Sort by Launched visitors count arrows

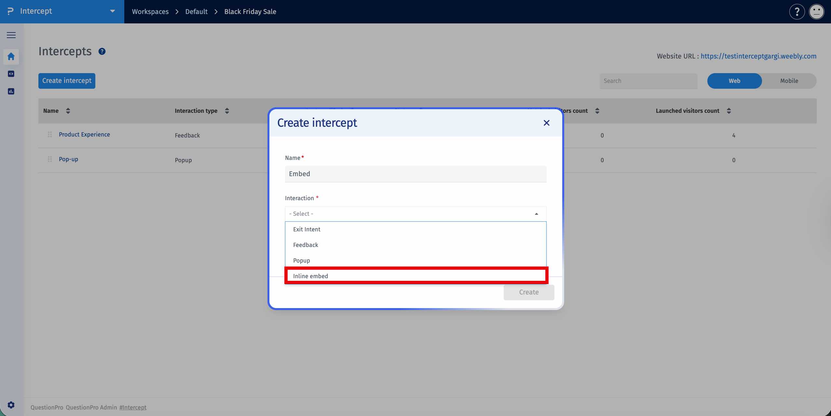(729, 111)
